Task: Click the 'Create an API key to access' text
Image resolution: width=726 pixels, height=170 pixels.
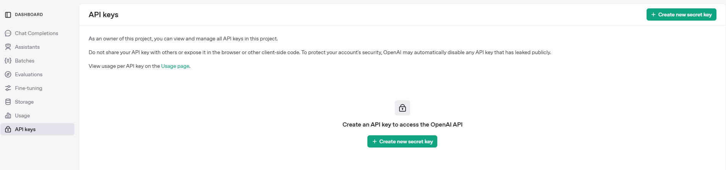Action: [402, 125]
